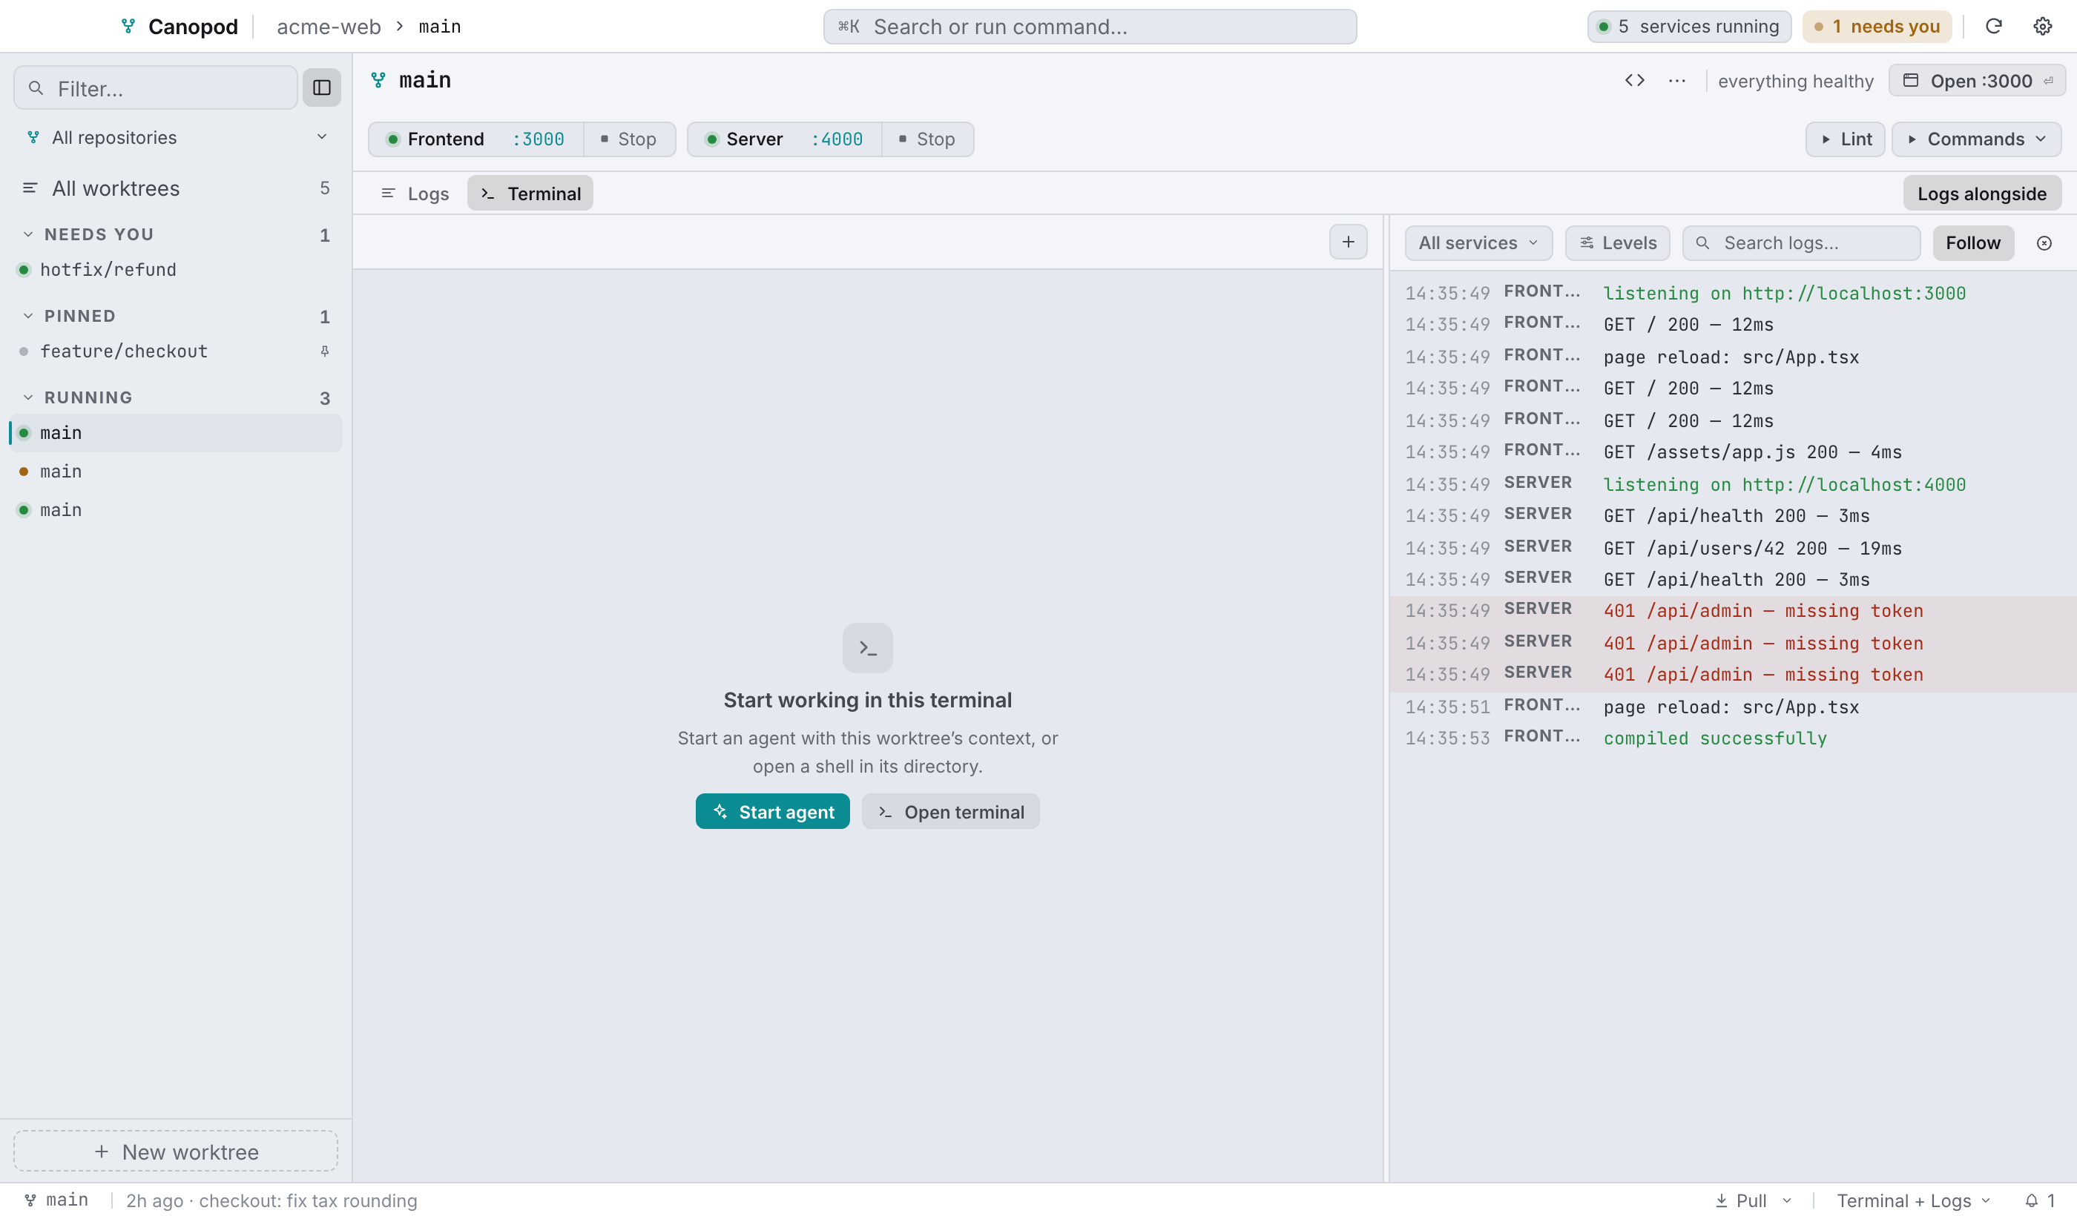2077x1216 pixels.
Task: Toggle the Logs alongside view
Action: click(x=1981, y=194)
